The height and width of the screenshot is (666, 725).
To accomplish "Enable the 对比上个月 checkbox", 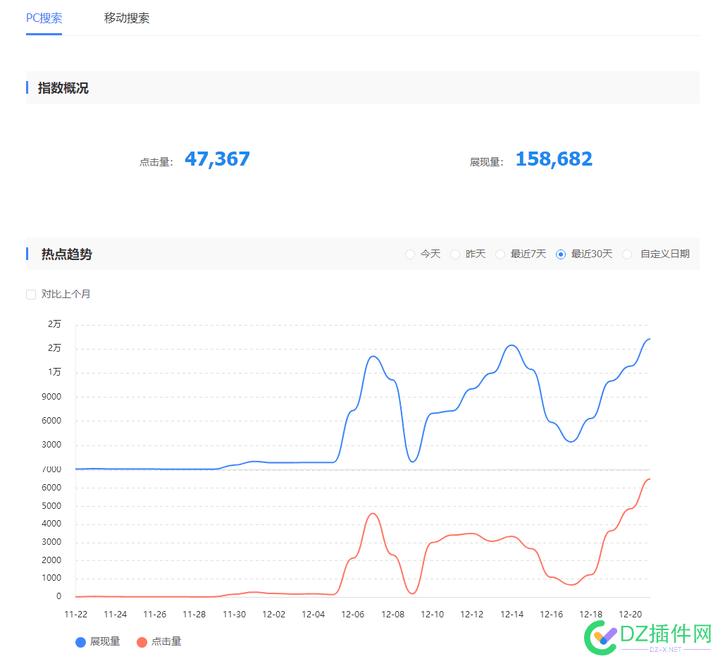I will click(31, 295).
